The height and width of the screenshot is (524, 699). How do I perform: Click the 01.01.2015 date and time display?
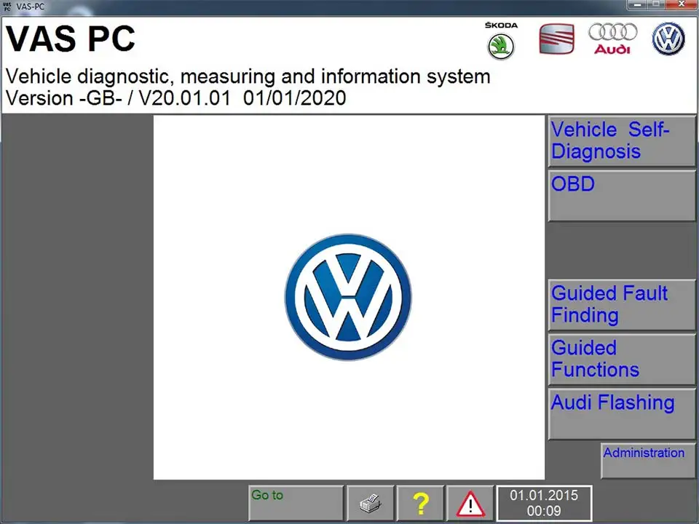coord(544,503)
